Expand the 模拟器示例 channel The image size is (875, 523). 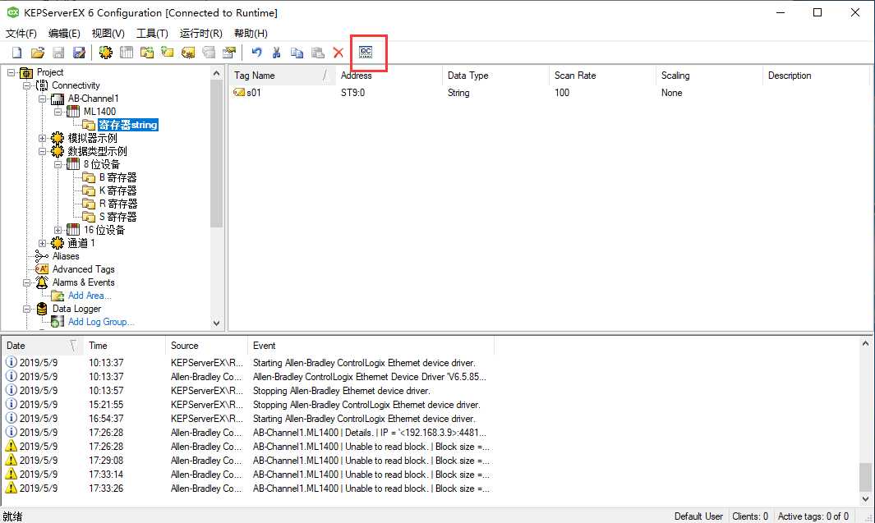42,138
